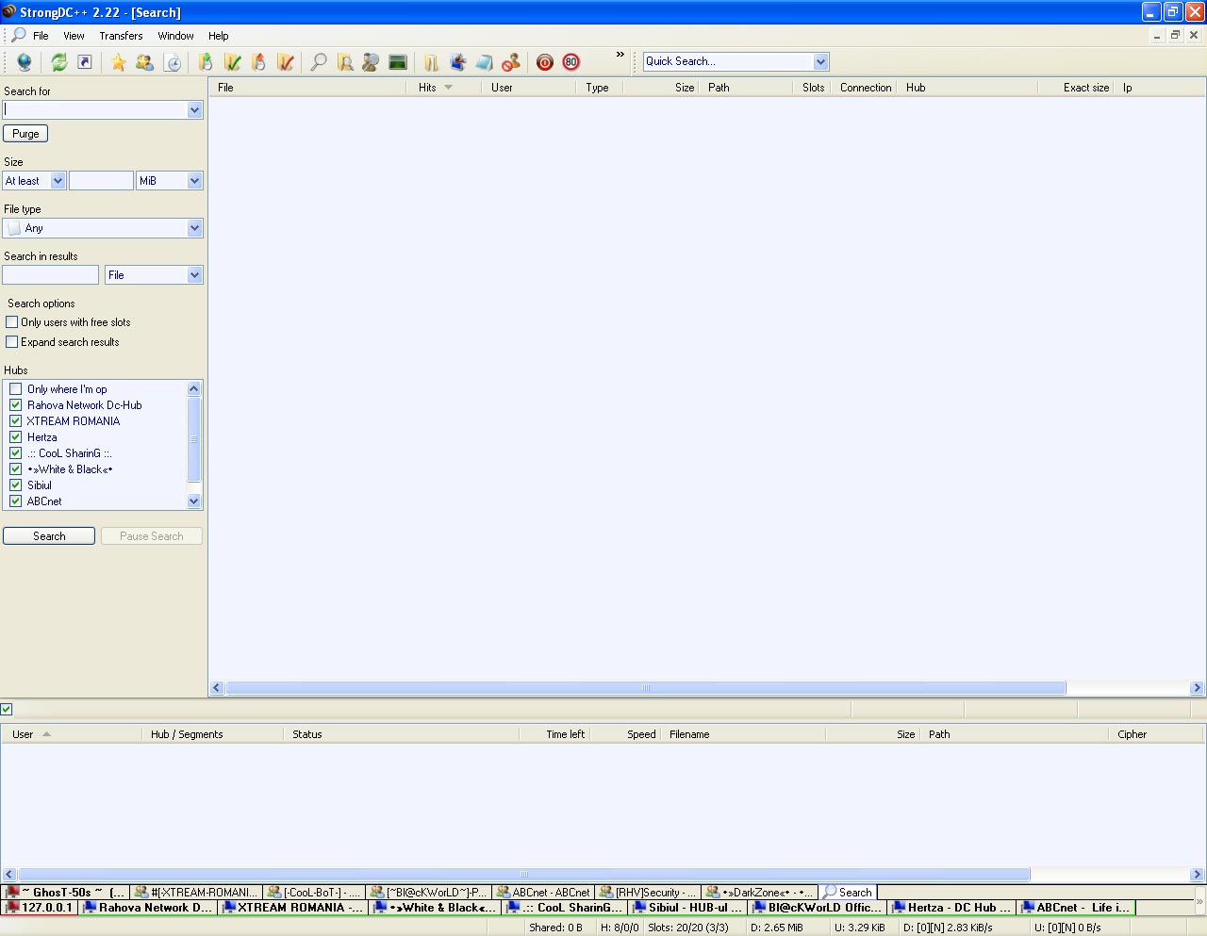
Task: Click the magnifier Search toolbar icon
Action: click(x=319, y=62)
